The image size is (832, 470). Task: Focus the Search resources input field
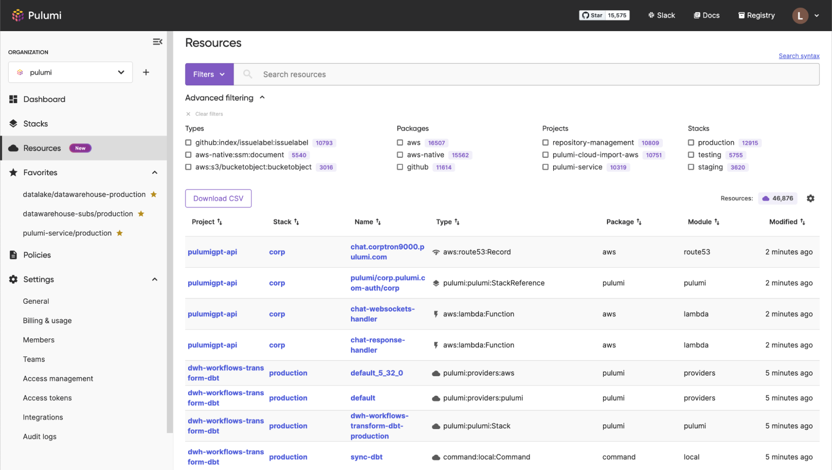coord(527,74)
